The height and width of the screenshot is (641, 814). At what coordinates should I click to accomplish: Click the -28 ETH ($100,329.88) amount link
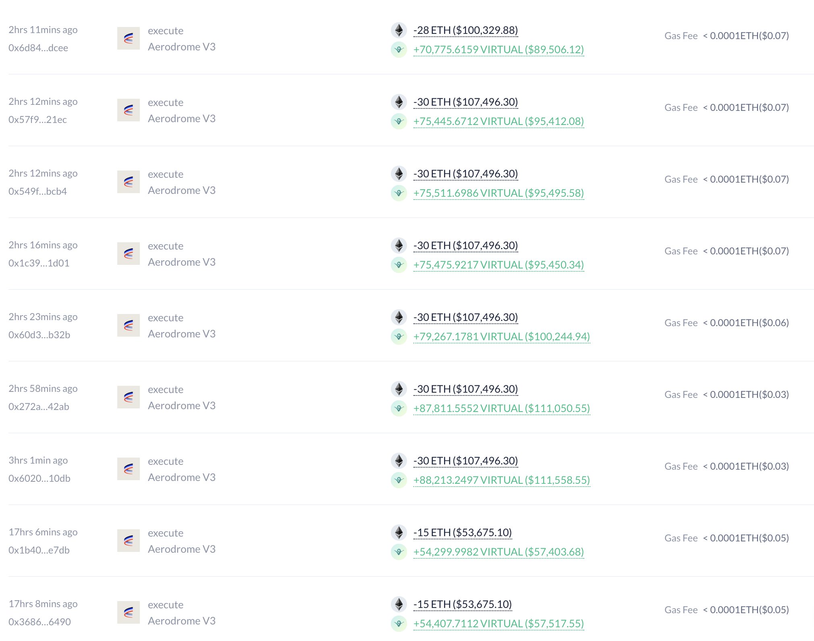(x=465, y=30)
